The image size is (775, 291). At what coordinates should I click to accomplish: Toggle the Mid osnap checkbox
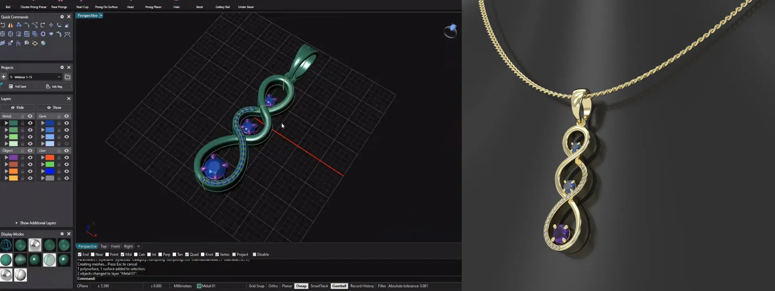pos(122,255)
